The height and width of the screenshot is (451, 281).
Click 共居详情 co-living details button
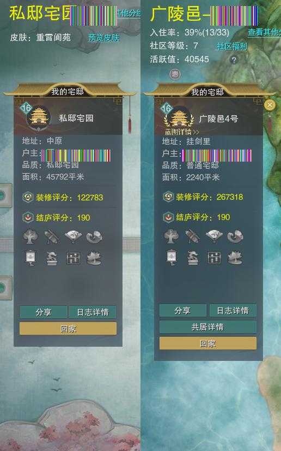(208, 327)
